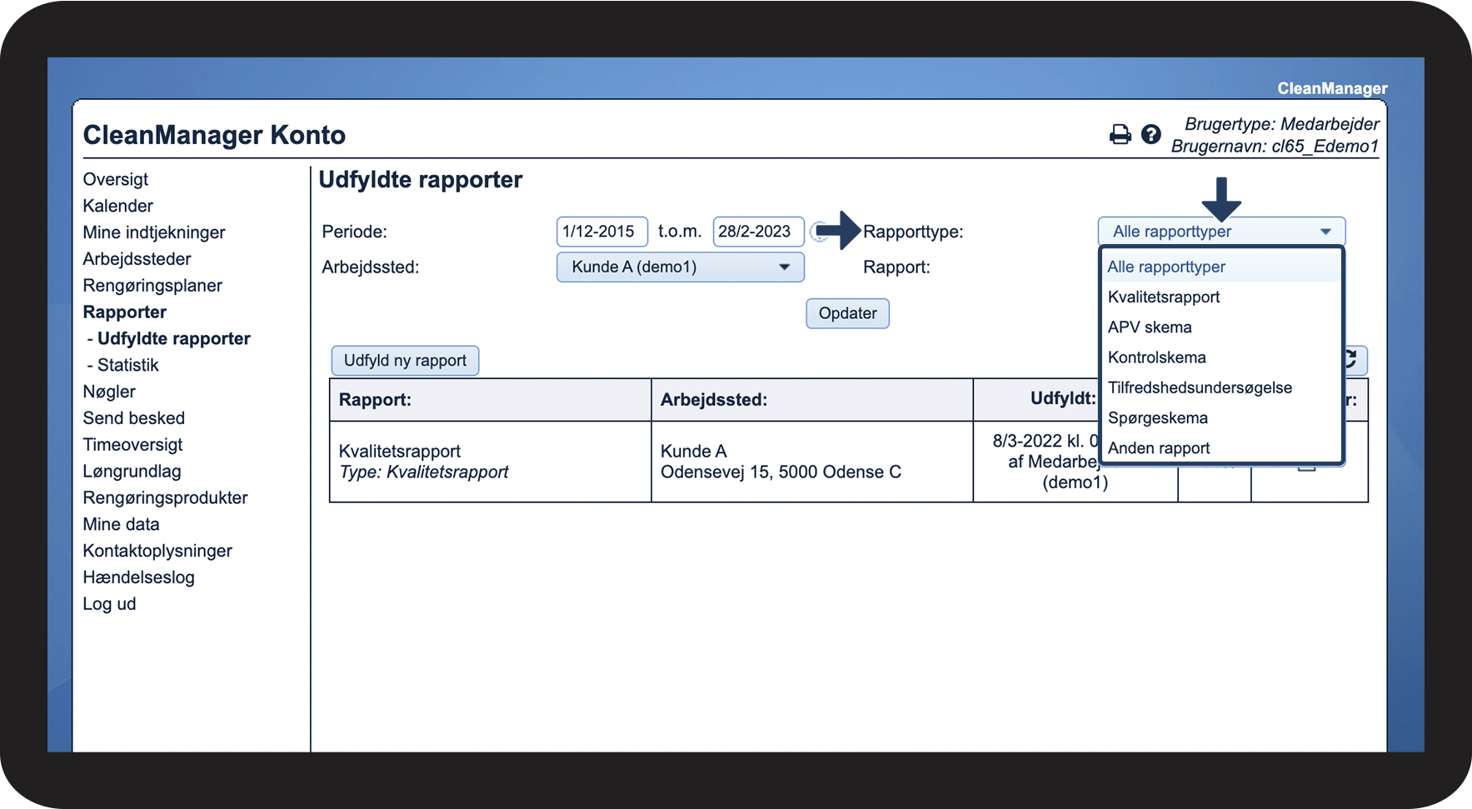Open the Arbejdssted Kunde A dropdown
This screenshot has height=809, width=1472.
coord(680,267)
